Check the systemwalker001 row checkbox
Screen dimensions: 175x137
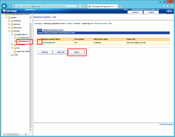coord(39,43)
